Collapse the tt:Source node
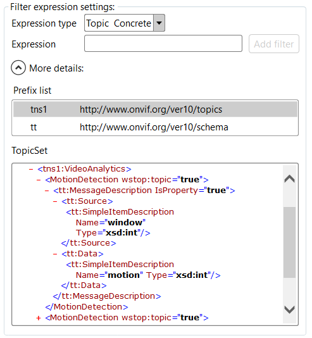 coord(55,201)
